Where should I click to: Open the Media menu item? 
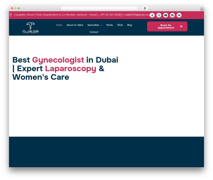point(109,25)
